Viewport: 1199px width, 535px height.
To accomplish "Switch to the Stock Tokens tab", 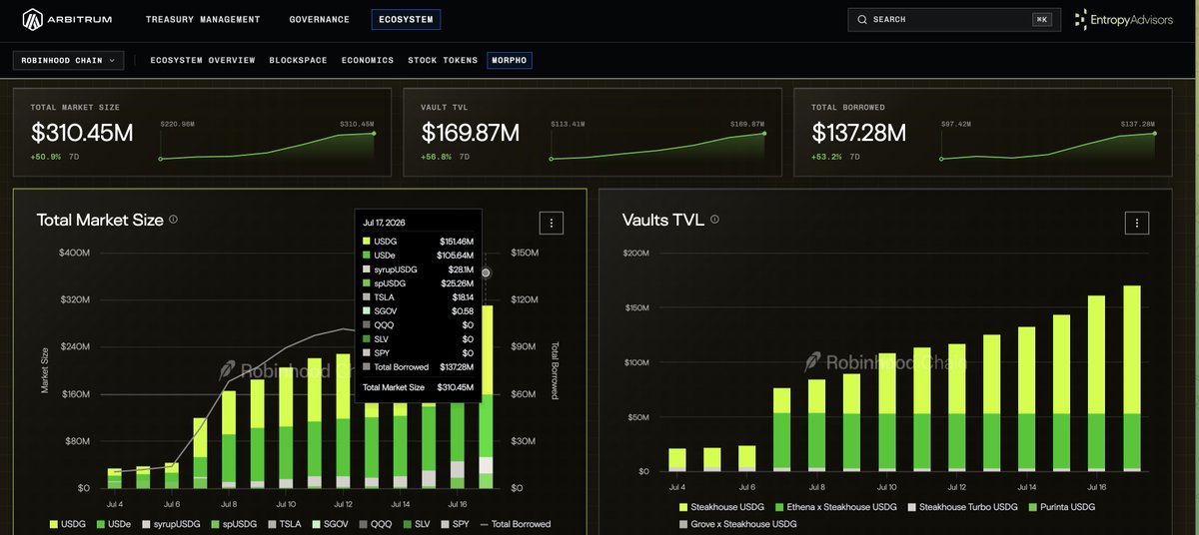I will coord(441,61).
